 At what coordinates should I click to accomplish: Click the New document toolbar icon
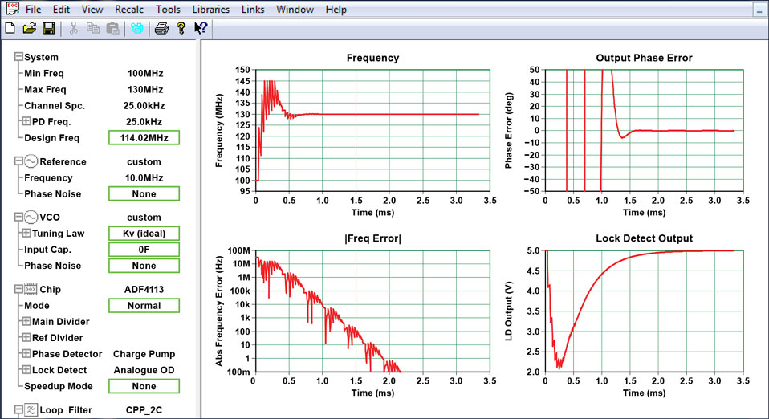click(10, 28)
